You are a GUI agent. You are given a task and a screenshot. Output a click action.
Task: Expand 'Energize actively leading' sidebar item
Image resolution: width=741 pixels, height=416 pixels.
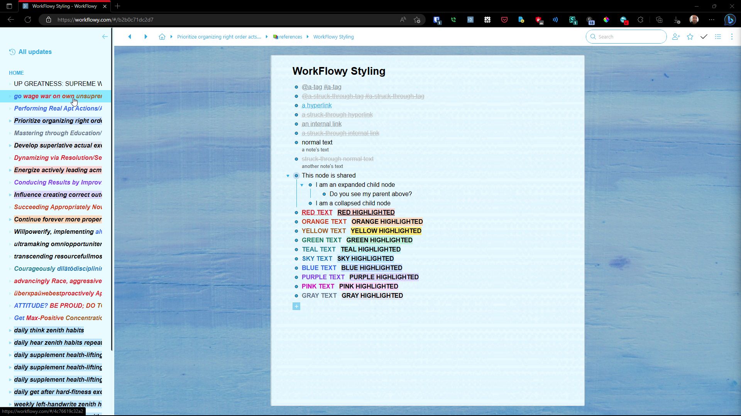(x=10, y=170)
